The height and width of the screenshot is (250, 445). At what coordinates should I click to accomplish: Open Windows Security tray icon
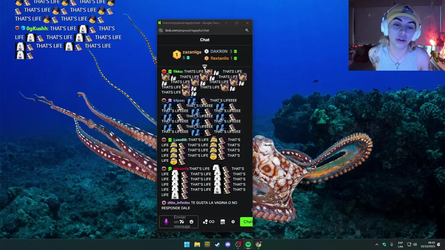(x=384, y=244)
